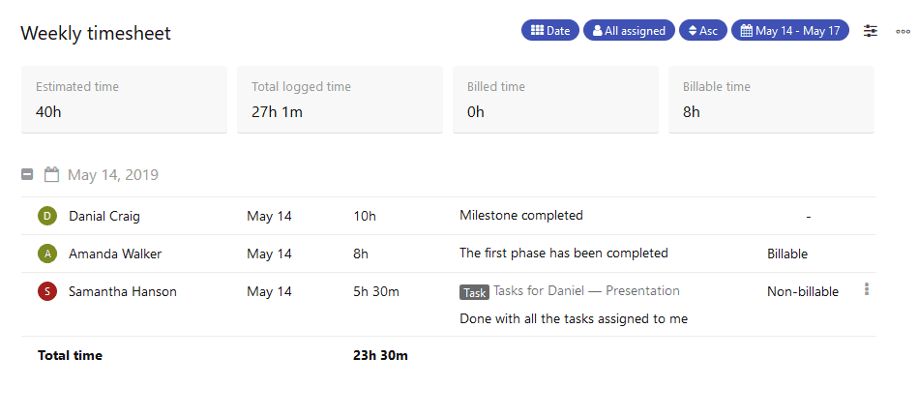Click the Billable label on Amanda's entry
Image resolution: width=918 pixels, height=418 pixels.
[x=787, y=254]
